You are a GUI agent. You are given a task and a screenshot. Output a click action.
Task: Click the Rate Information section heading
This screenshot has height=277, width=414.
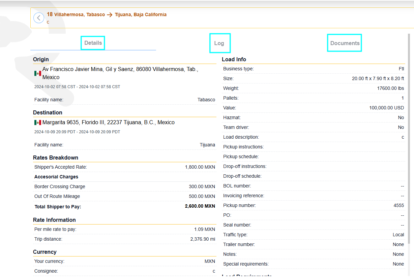pyautogui.click(x=54, y=220)
